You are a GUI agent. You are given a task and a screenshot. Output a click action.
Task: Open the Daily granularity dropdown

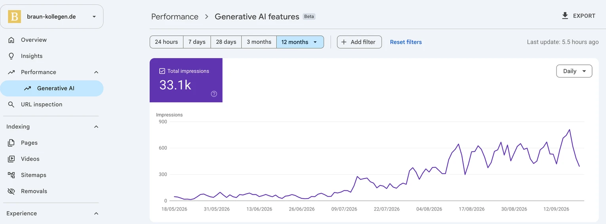[x=574, y=71]
